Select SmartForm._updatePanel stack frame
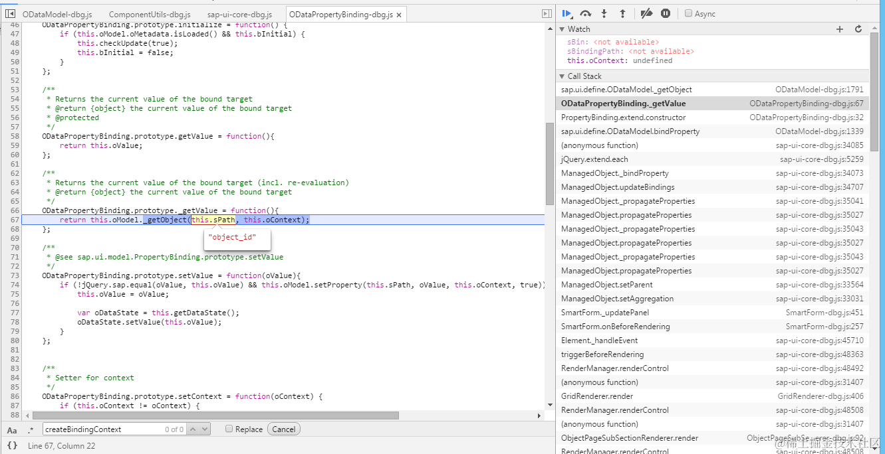This screenshot has width=885, height=454. (x=712, y=313)
